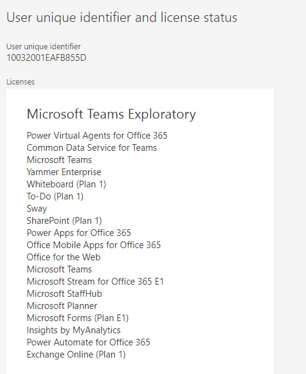Click 'Power Virtual Agents for Office 365'
The height and width of the screenshot is (374, 306).
click(97, 136)
